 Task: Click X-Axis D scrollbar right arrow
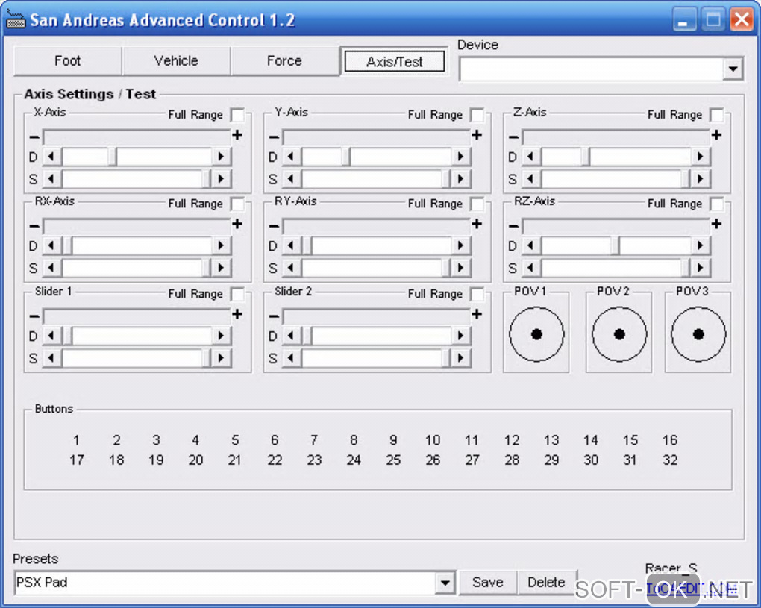point(222,157)
